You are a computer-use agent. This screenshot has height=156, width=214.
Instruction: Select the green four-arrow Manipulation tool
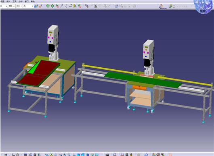[x=48, y=6]
